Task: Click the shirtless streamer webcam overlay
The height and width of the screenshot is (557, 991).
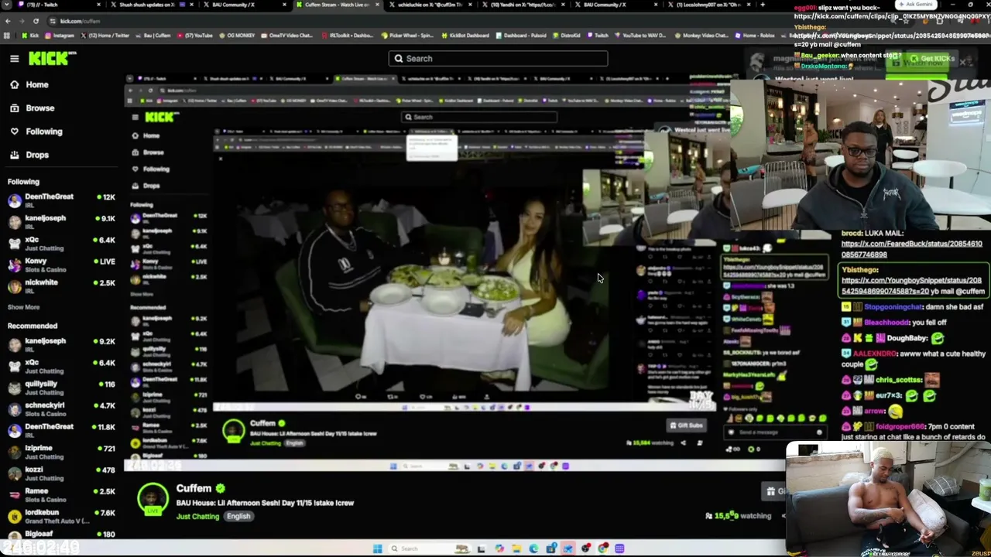Action: click(x=888, y=499)
